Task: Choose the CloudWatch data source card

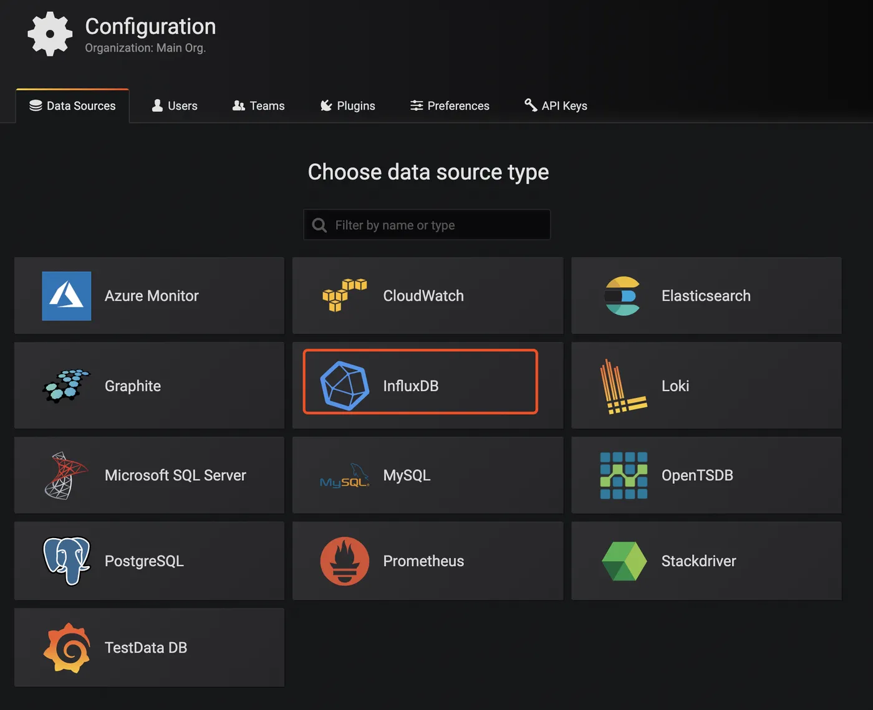Action: coord(428,296)
